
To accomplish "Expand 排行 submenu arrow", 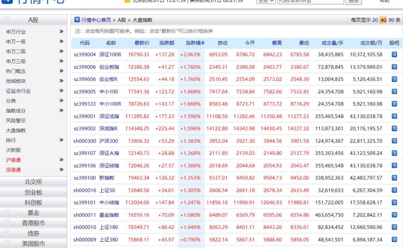I will point(61,140).
